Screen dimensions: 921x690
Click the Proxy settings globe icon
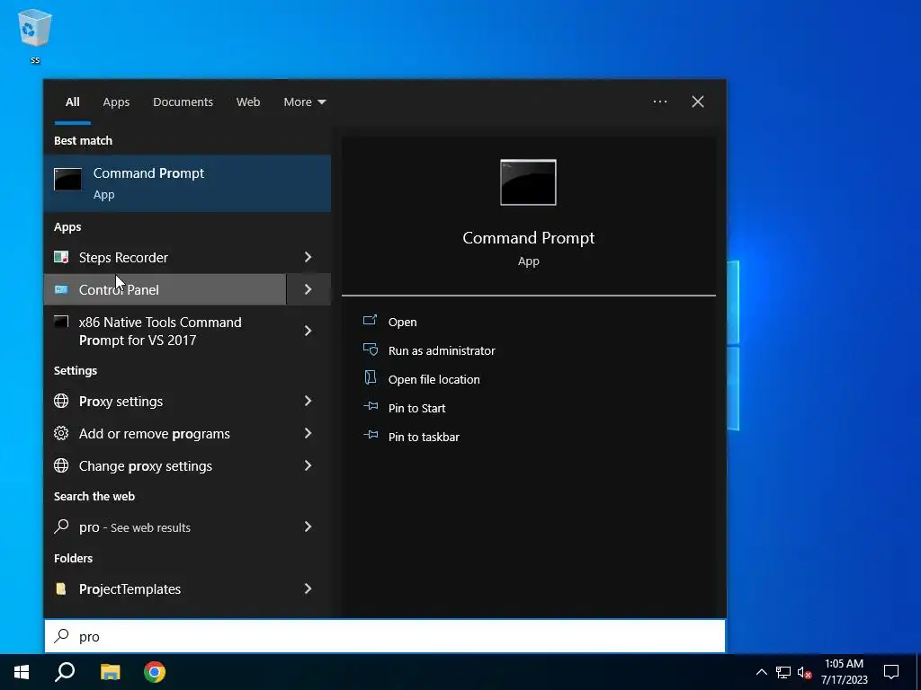tap(61, 401)
